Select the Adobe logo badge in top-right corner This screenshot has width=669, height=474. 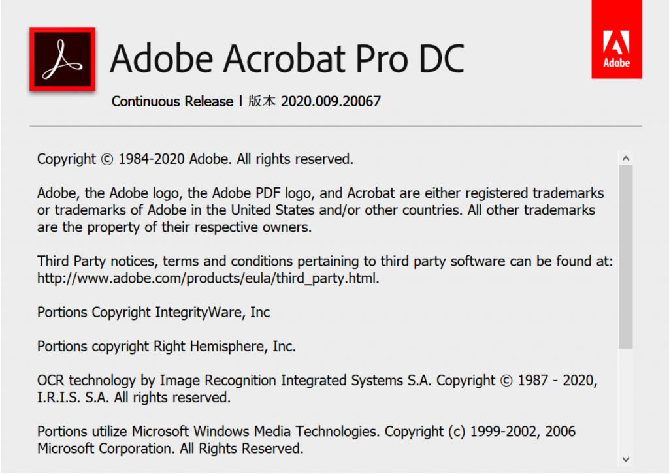tap(616, 39)
